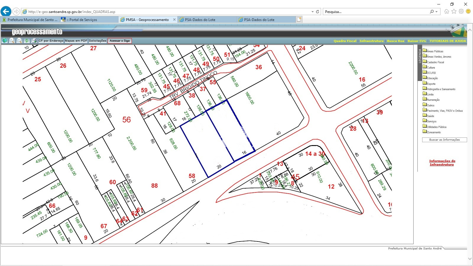Click the CF por Endereço button
Viewport: 473px width, 266px height.
tap(51, 41)
